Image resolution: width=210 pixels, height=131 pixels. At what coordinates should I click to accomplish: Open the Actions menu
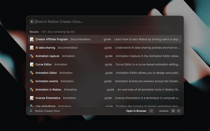click(163, 111)
